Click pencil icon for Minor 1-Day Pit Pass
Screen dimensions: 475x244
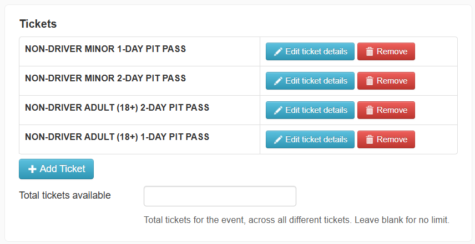[x=278, y=51]
